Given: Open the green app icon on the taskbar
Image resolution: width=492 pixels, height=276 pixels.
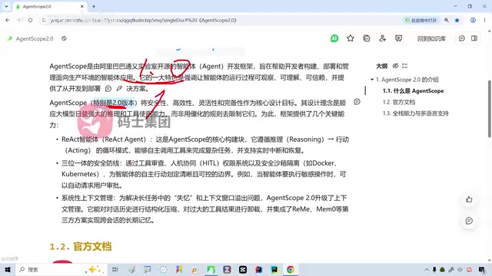Looking at the screenshot, I should coord(211,269).
